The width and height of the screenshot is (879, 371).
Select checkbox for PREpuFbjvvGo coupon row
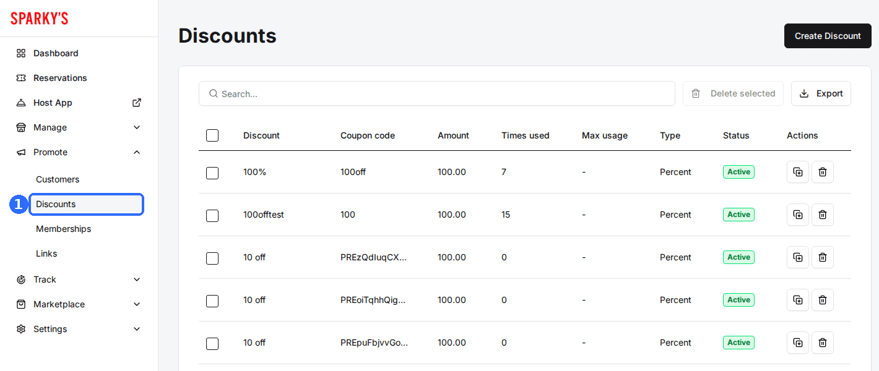pyautogui.click(x=212, y=344)
